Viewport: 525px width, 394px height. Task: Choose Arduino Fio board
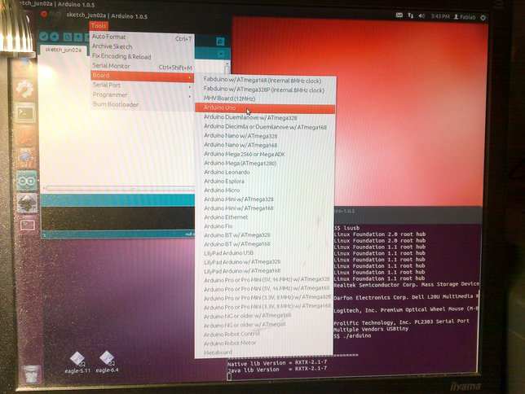click(x=264, y=226)
